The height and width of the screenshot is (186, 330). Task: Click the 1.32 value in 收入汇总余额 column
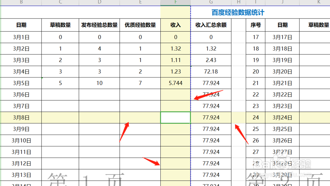pyautogui.click(x=211, y=49)
